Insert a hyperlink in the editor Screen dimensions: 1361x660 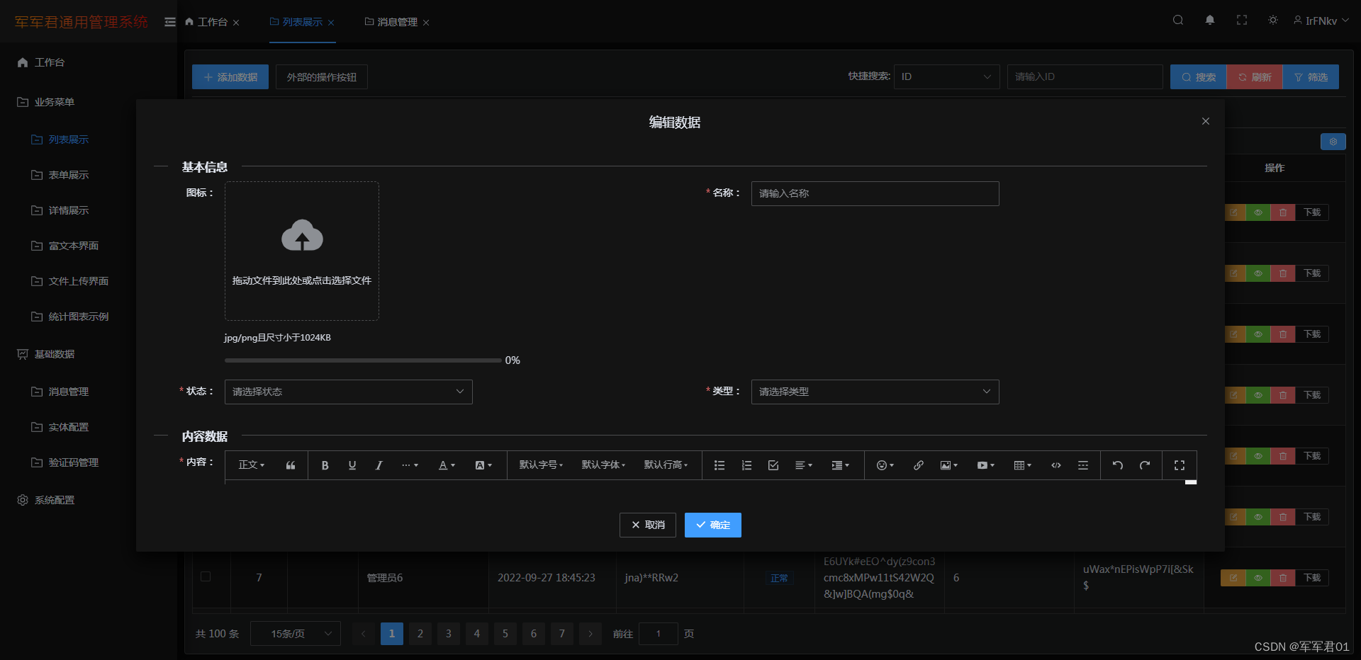pos(919,465)
